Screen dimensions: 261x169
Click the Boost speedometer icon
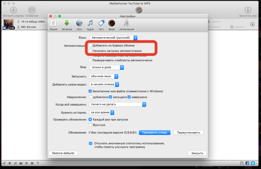pos(112,25)
